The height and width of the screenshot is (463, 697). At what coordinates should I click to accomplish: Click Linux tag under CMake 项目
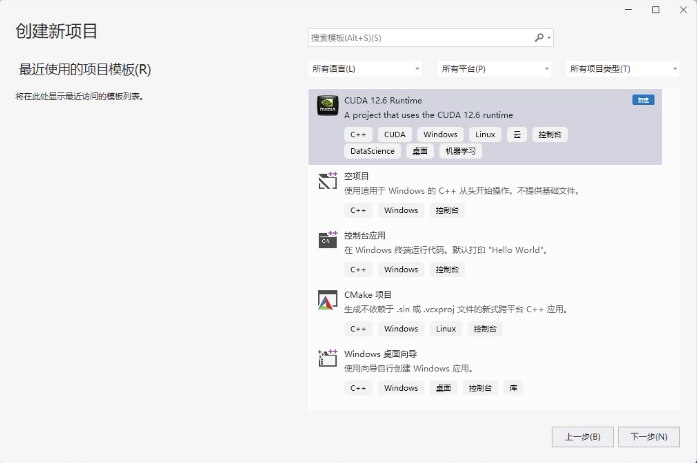click(446, 329)
